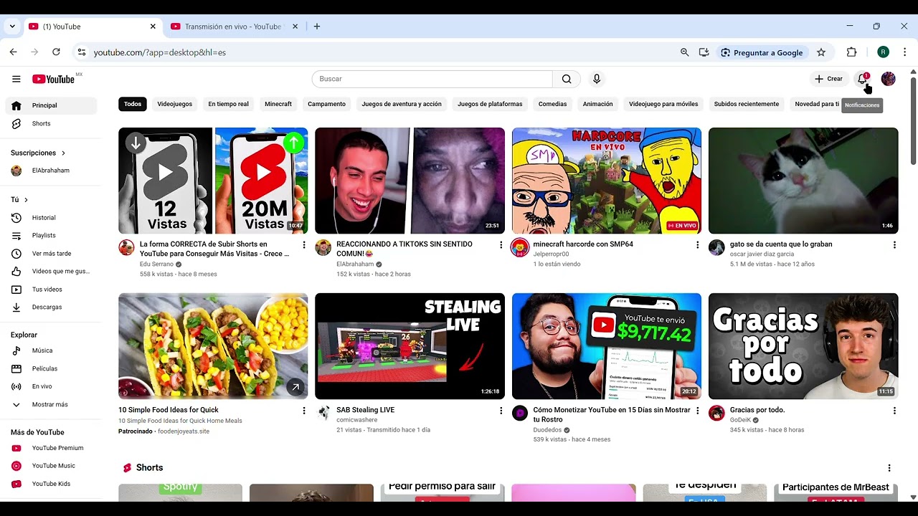918x516 pixels.
Task: Open YouTube Premium link
Action: tap(50, 448)
